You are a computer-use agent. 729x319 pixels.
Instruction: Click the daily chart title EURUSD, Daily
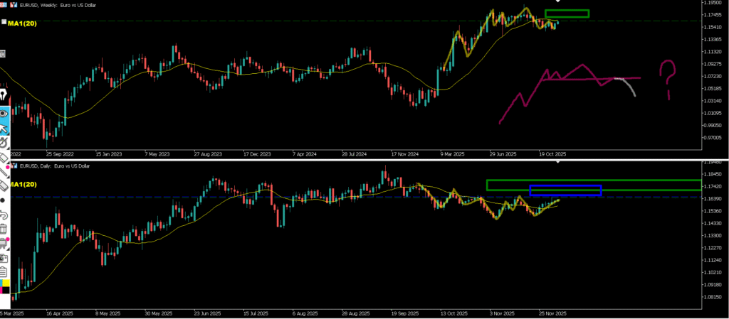click(x=55, y=166)
